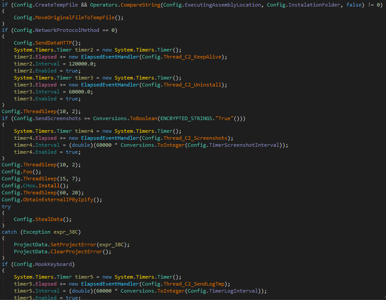386x300 pixels.
Task: Click the timer5 variable declaration
Action: [x=84, y=277]
